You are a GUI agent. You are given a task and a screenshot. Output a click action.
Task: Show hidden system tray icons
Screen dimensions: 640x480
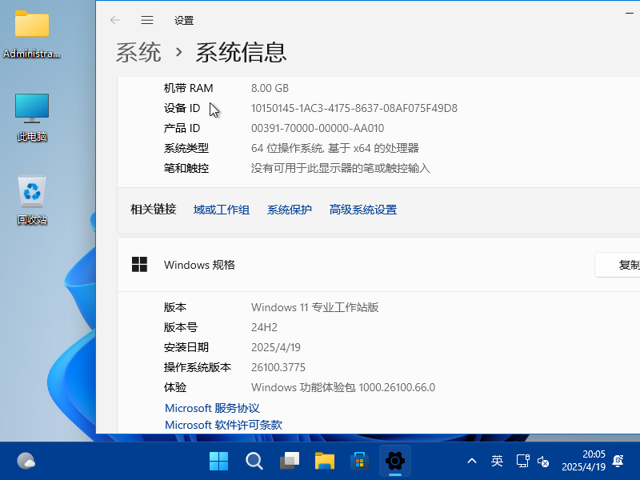[x=472, y=462]
